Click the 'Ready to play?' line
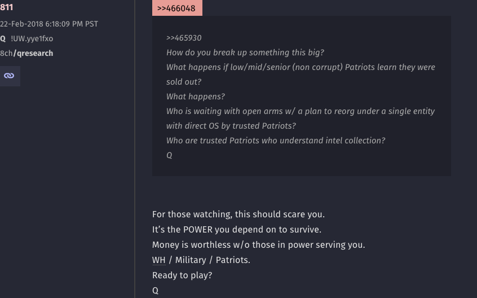The width and height of the screenshot is (477, 298). point(182,275)
